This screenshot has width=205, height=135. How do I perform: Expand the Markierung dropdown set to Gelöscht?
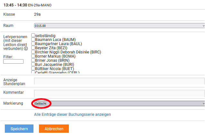tap(119, 104)
